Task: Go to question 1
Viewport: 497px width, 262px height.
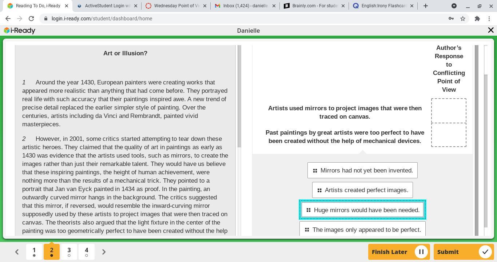Action: tap(34, 251)
